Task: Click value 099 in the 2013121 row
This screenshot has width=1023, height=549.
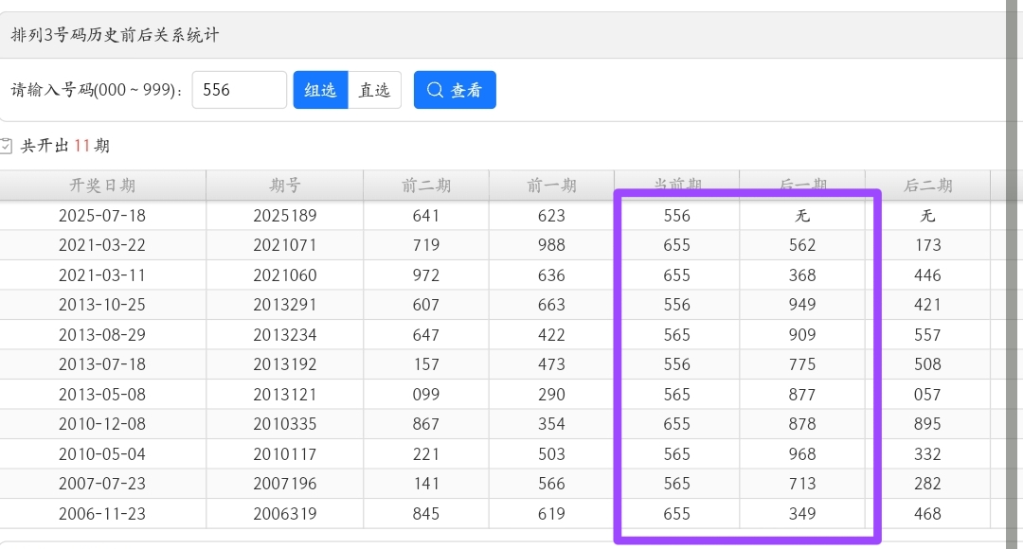Action: click(x=426, y=395)
